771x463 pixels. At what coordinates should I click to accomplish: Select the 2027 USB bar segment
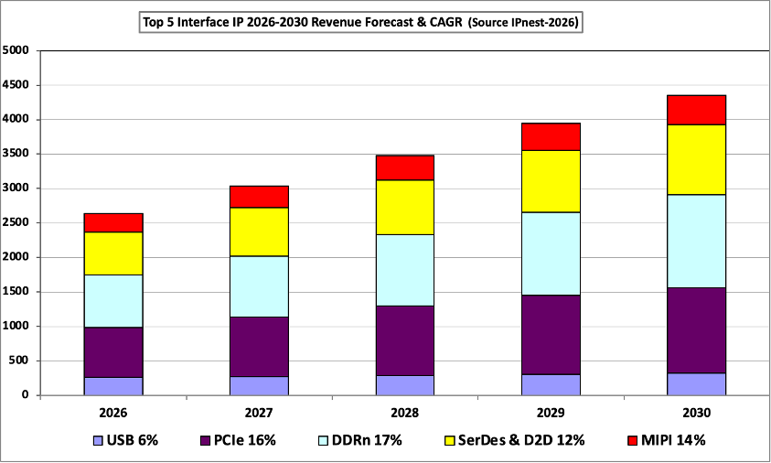click(259, 386)
